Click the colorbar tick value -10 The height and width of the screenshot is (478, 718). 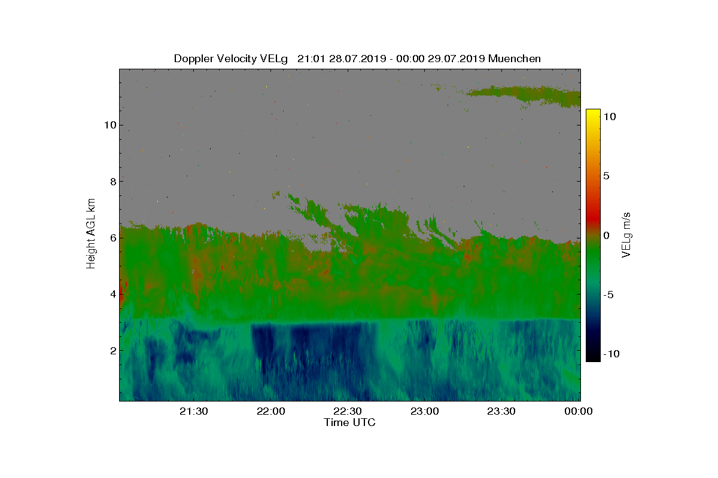(611, 354)
